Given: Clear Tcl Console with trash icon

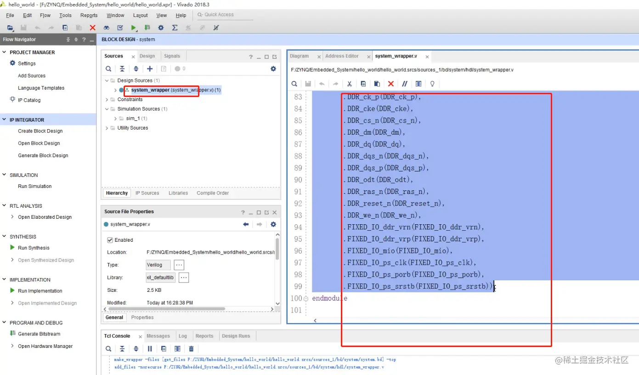Looking at the screenshot, I should coord(191,349).
